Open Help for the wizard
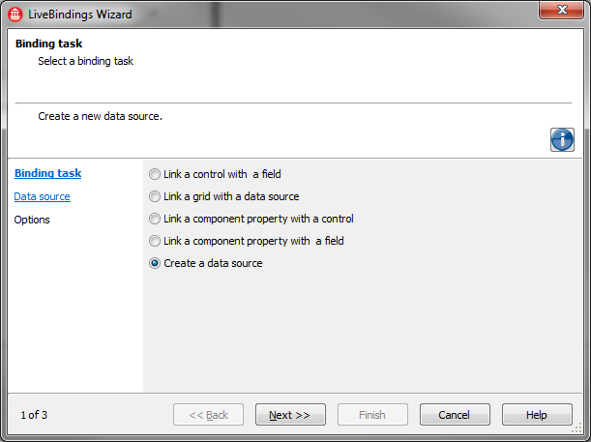Viewport: 591px width, 442px height. pos(537,415)
